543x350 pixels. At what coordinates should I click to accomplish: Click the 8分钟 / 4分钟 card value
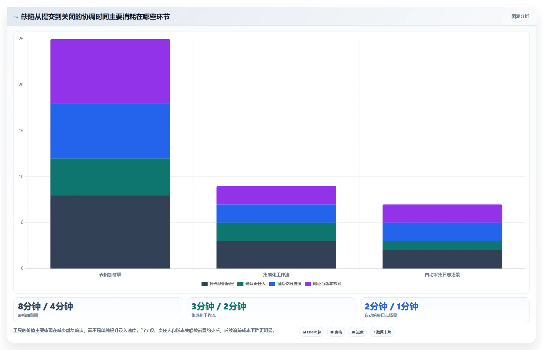click(45, 306)
